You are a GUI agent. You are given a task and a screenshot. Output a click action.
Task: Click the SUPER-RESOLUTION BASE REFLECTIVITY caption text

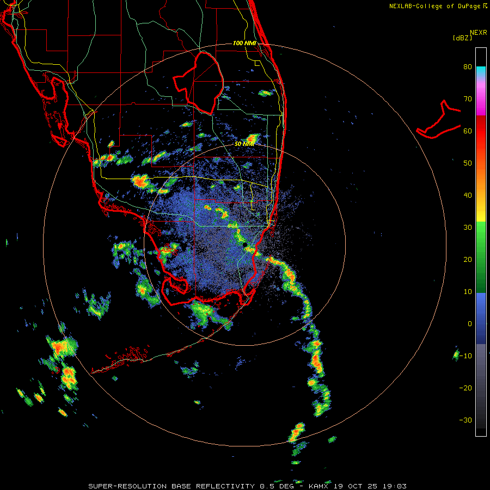tap(171, 486)
